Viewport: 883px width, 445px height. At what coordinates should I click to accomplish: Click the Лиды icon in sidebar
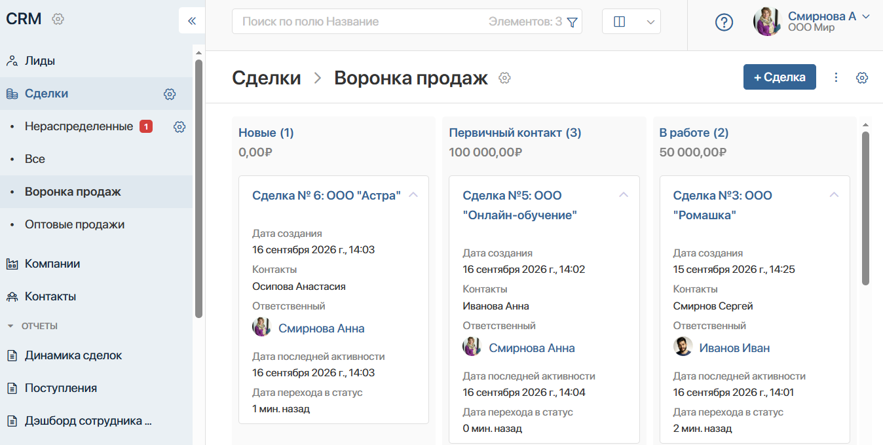click(x=12, y=61)
